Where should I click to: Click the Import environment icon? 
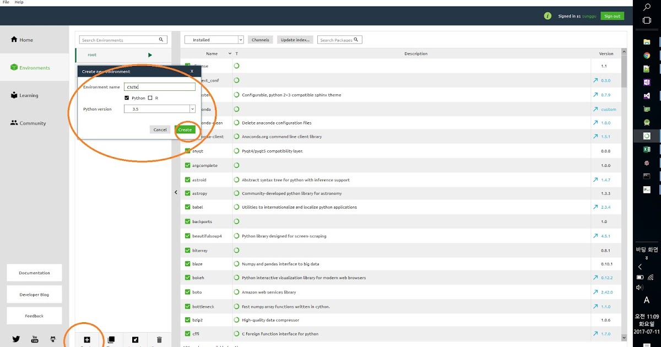(x=135, y=340)
